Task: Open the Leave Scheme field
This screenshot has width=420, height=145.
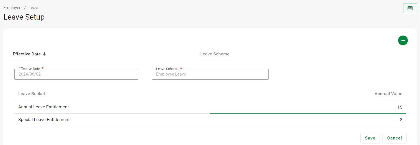Action: (210, 74)
